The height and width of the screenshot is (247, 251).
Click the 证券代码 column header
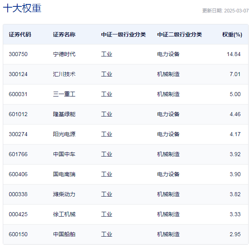point(20,34)
